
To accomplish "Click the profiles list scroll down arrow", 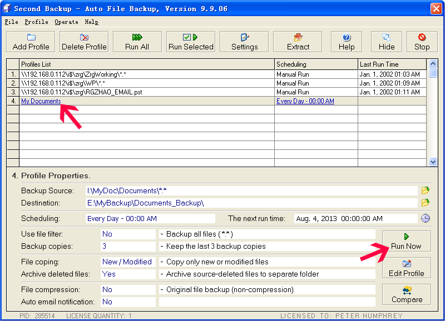I will 433,162.
